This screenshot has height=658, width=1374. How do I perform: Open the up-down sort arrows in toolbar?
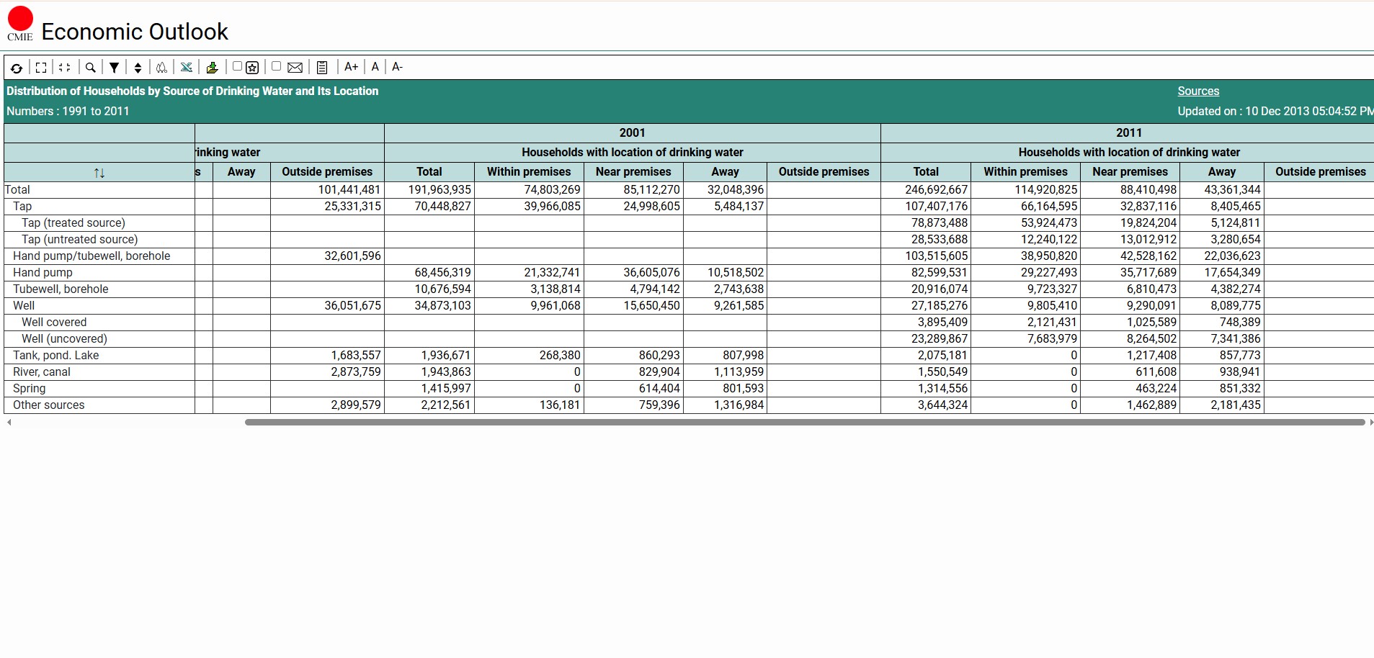[x=138, y=68]
